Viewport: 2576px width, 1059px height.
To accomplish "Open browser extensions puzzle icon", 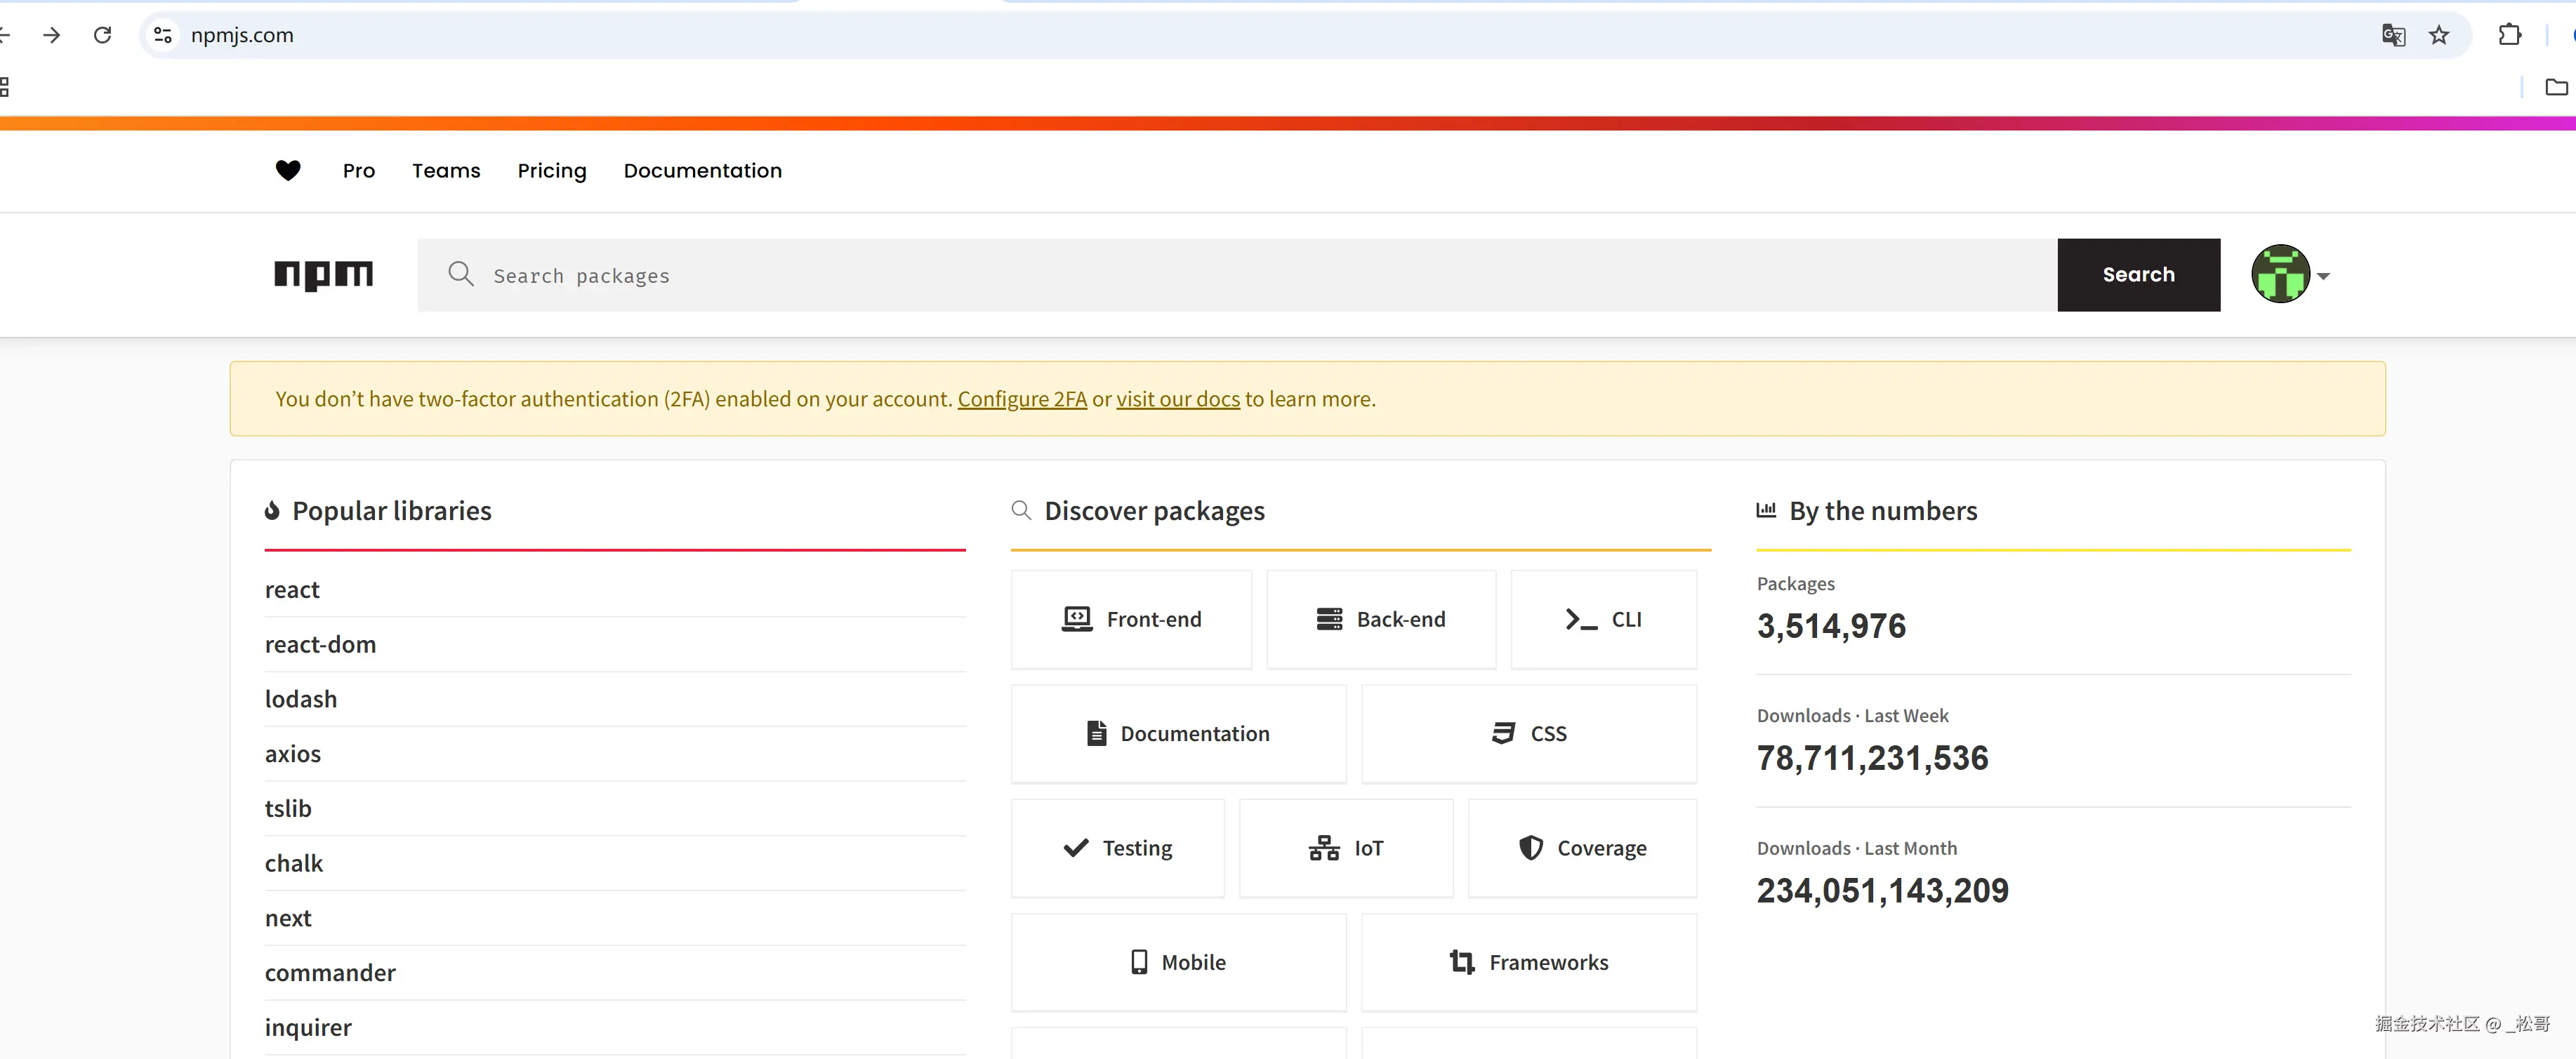I will pos(2509,36).
